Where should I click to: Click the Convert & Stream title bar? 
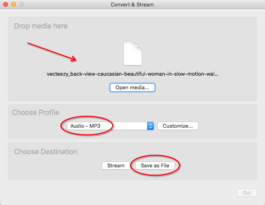tap(132, 4)
